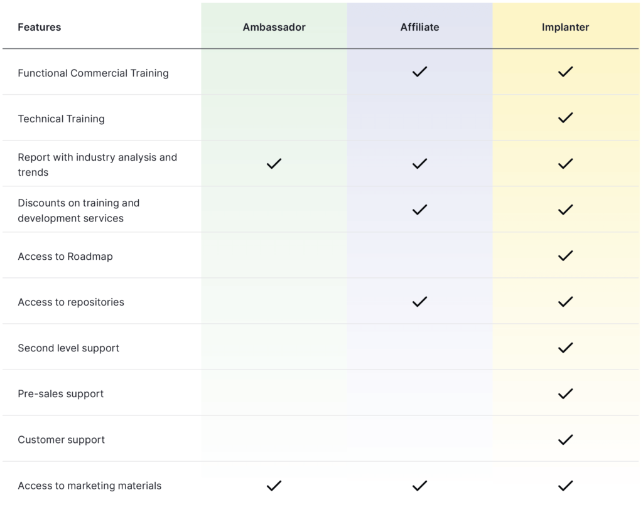Click the Technical Training feature label

click(x=61, y=119)
